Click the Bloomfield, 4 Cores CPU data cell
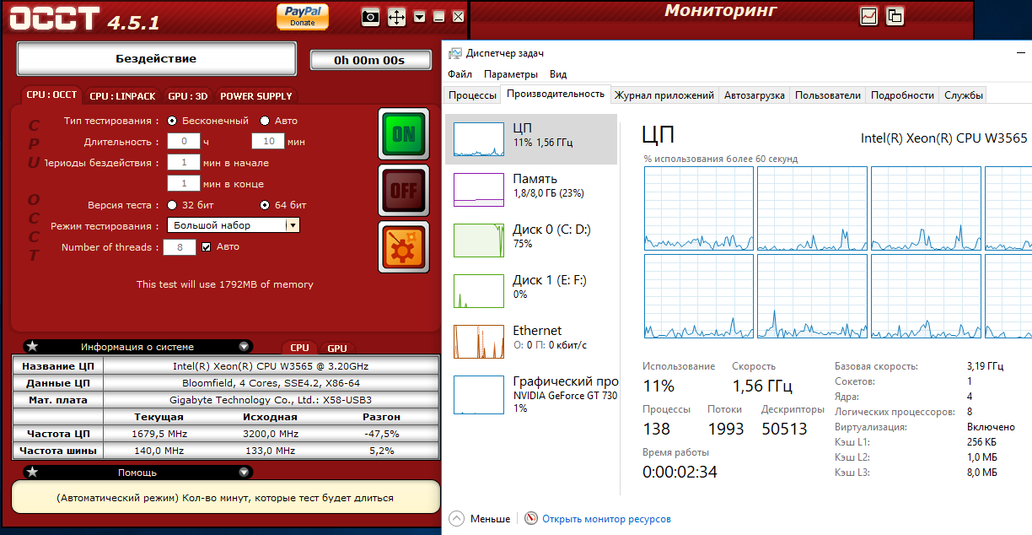Image resolution: width=1032 pixels, height=535 pixels. pos(271,383)
